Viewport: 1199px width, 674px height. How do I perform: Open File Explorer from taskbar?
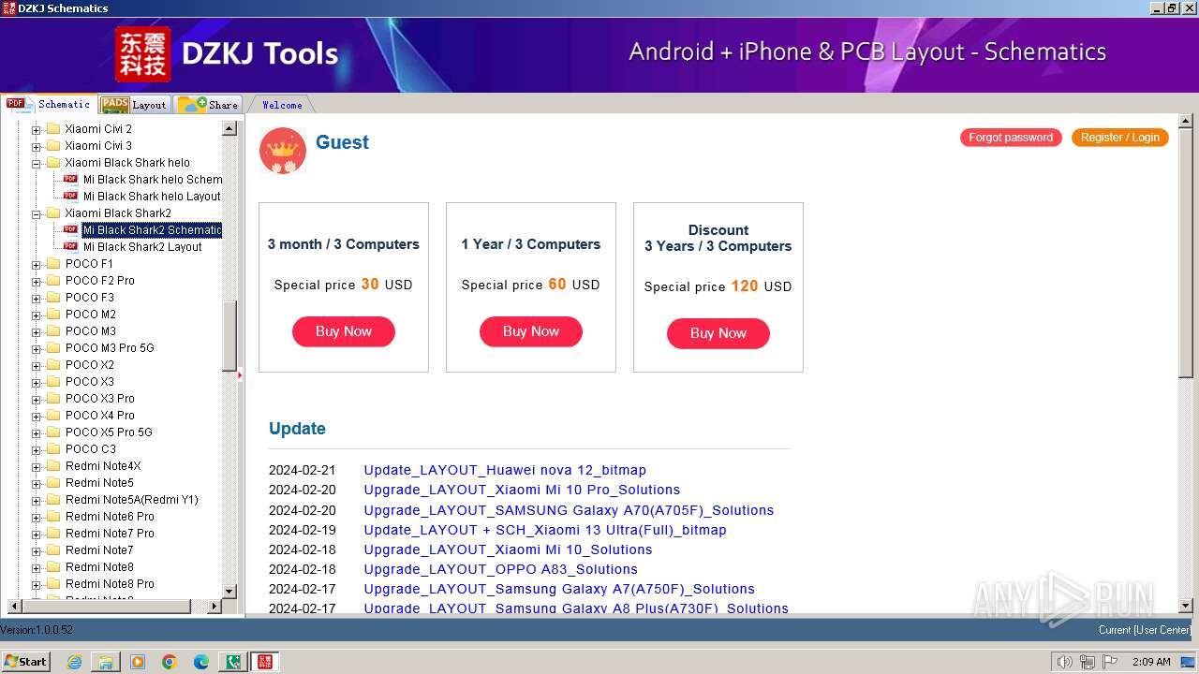point(106,662)
